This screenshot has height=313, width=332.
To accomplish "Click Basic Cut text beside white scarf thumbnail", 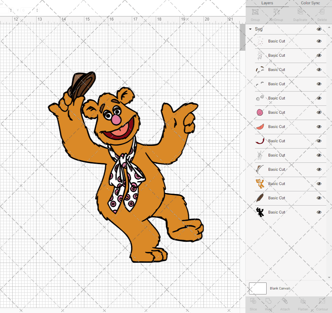I will pyautogui.click(x=277, y=155).
